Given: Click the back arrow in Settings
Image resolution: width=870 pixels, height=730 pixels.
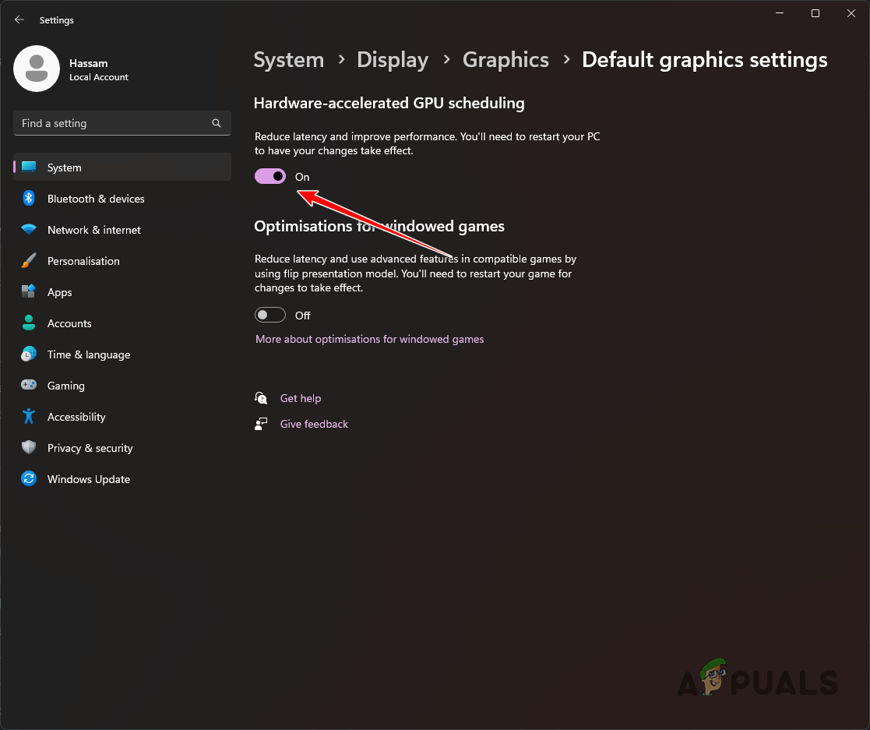Looking at the screenshot, I should click(x=19, y=19).
